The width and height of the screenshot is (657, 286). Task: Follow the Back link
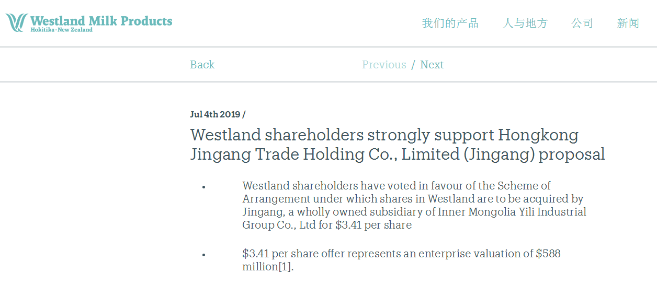coord(202,65)
